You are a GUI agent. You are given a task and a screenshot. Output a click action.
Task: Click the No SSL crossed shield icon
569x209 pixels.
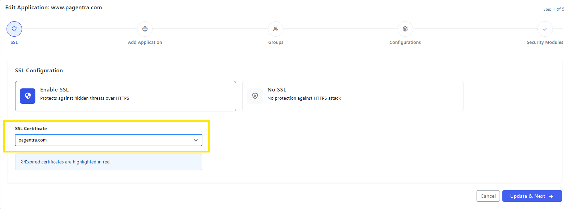pos(255,96)
